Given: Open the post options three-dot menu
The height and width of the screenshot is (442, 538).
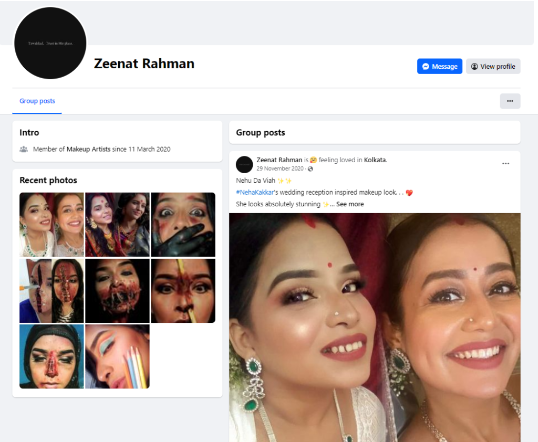Looking at the screenshot, I should point(505,163).
